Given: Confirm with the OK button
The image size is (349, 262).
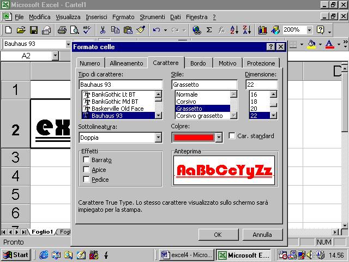Looking at the screenshot, I should (x=218, y=235).
